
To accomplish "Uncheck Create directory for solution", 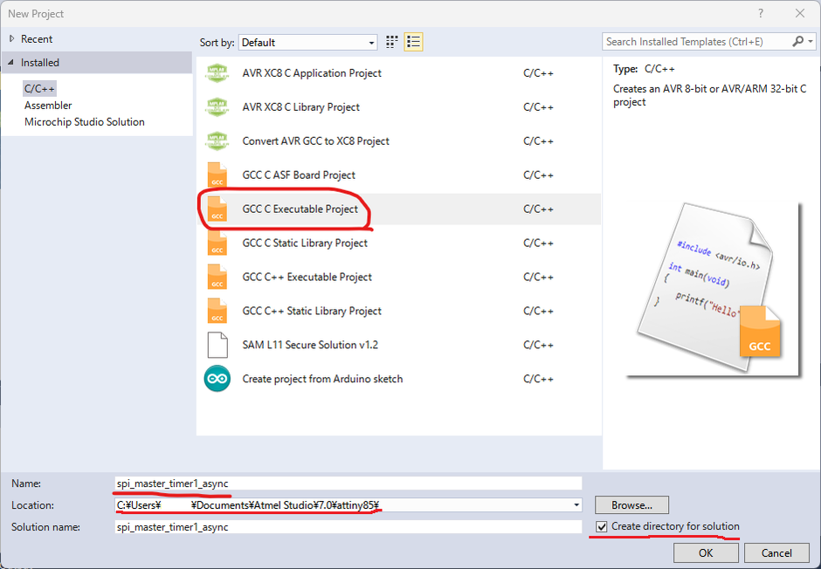I will 601,527.
